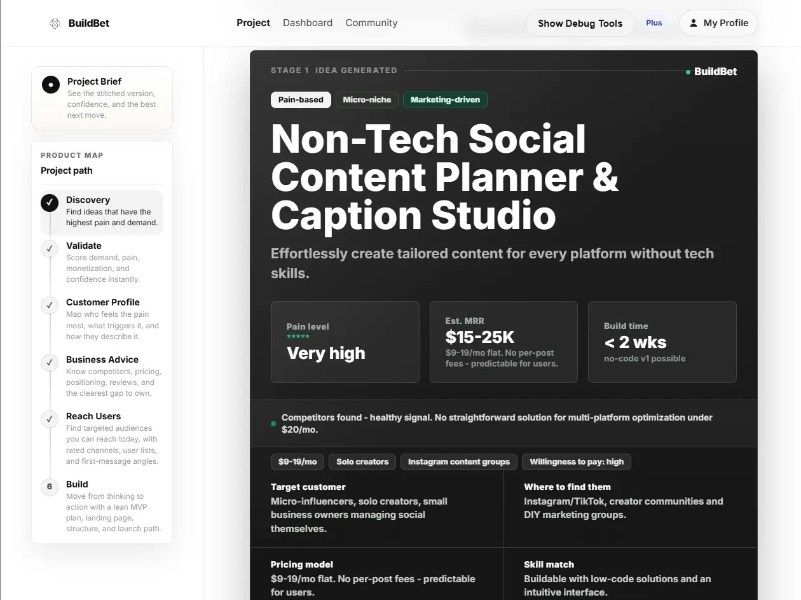Click the Non-Tech Social Content Planner title
Viewport: 801px width, 600px height.
(444, 176)
